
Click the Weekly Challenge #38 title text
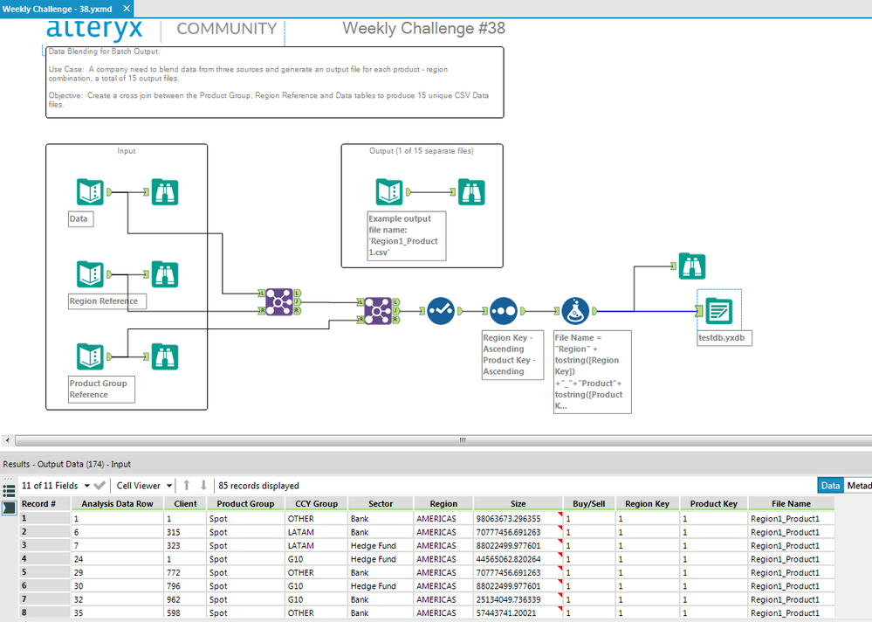[x=423, y=28]
